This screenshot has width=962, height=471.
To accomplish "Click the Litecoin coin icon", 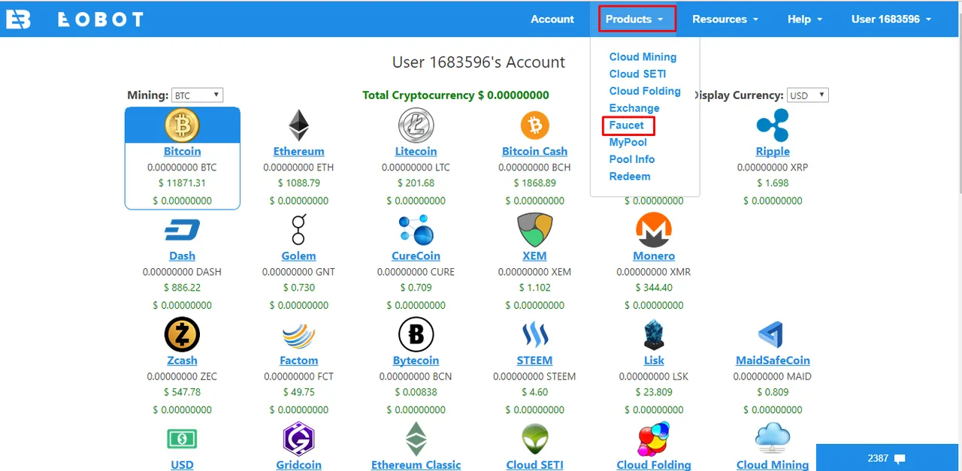I will 416,125.
